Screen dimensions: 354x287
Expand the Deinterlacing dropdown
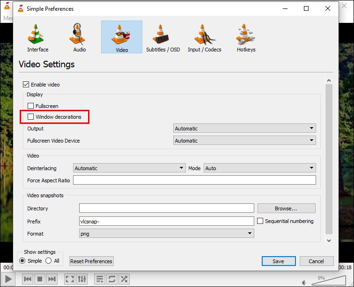129,168
